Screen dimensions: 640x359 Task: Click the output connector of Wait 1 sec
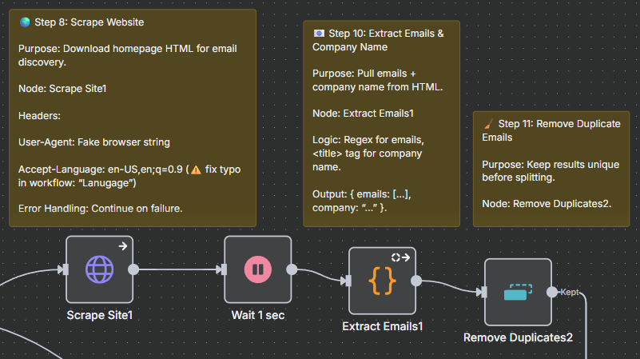click(292, 269)
